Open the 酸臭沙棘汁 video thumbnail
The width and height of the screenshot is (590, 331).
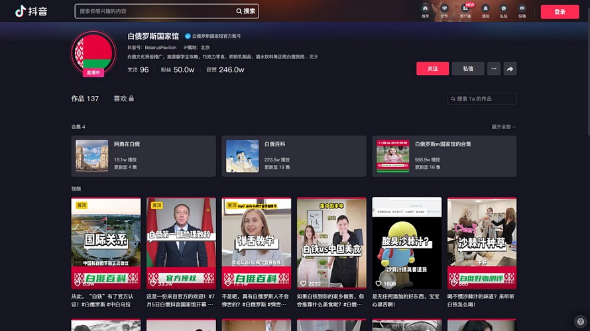[x=406, y=243]
